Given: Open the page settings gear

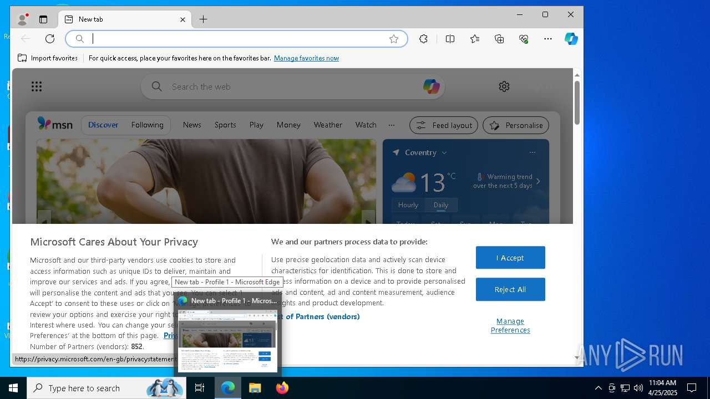Looking at the screenshot, I should [504, 86].
